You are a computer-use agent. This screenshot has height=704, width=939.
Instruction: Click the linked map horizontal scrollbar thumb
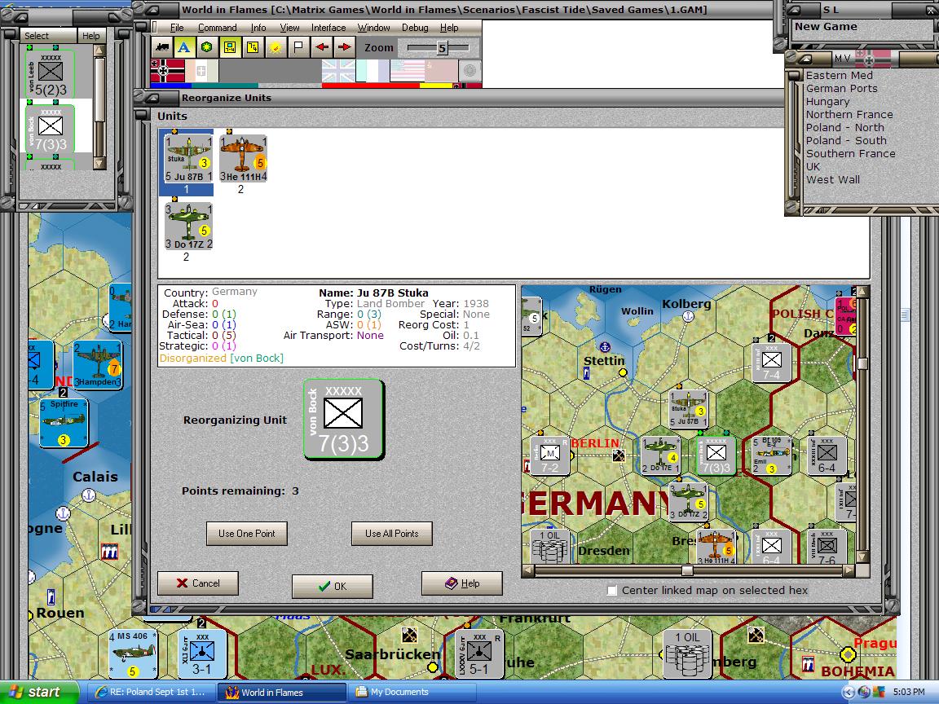(x=687, y=570)
